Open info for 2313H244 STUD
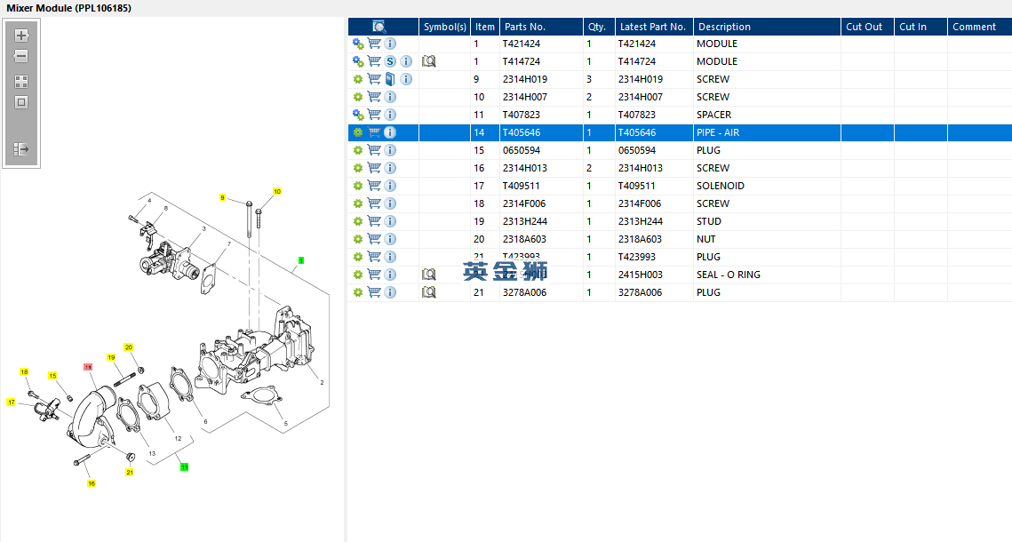The width and height of the screenshot is (1012, 542). click(390, 220)
